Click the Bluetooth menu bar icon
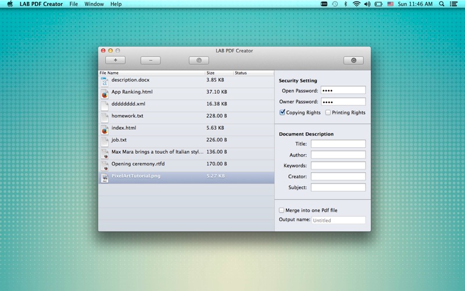This screenshot has width=465, height=291. (x=345, y=4)
